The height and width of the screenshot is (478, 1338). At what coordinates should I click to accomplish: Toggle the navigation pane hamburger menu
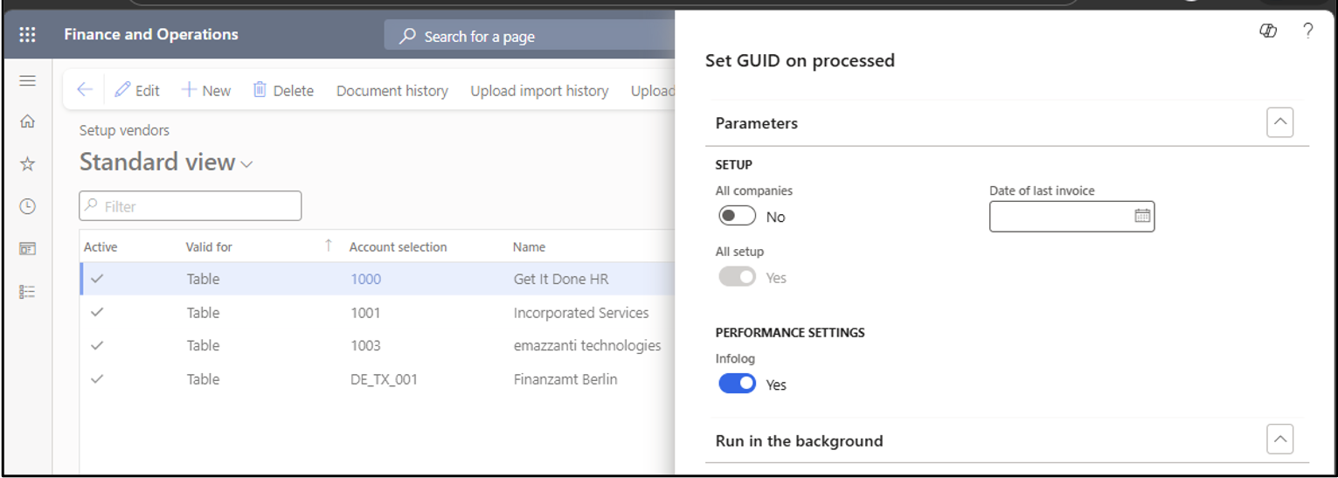click(27, 80)
